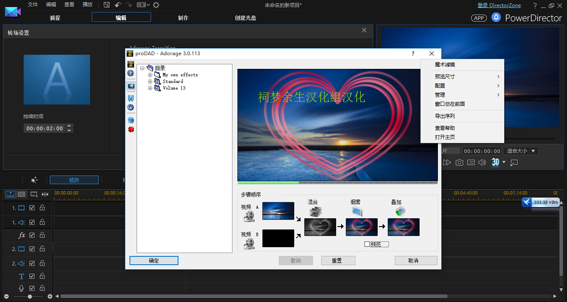
Task: Open the 登录 DirectorZone link
Action: (x=499, y=5)
